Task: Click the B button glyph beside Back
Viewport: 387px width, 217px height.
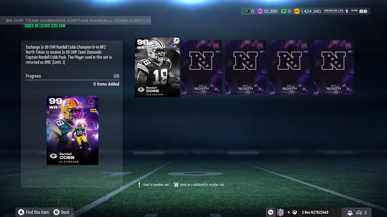Action: pyautogui.click(x=56, y=212)
